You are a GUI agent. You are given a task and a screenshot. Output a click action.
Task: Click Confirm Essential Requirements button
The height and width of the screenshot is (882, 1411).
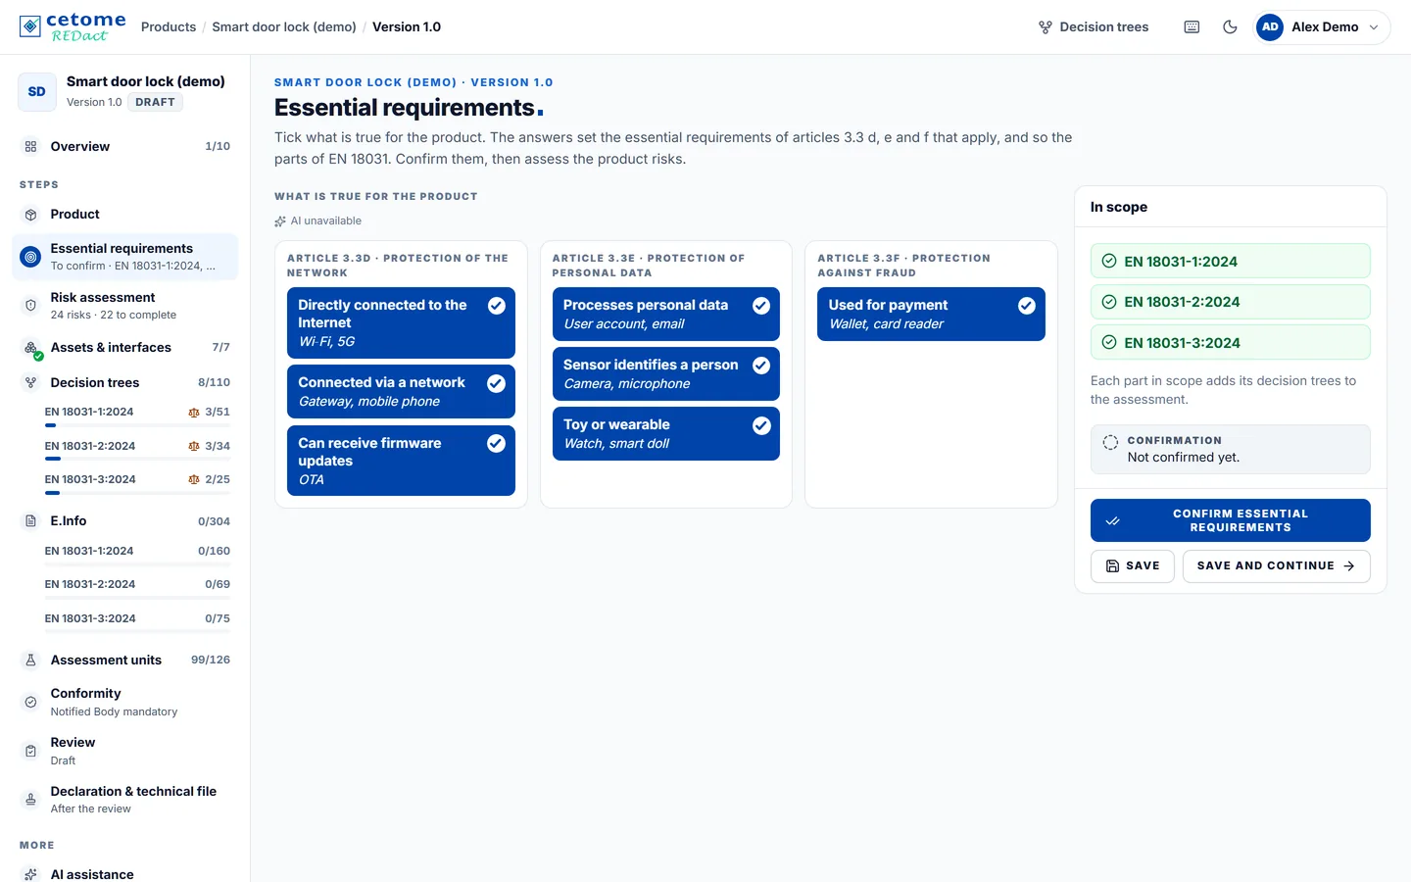[1230, 520]
